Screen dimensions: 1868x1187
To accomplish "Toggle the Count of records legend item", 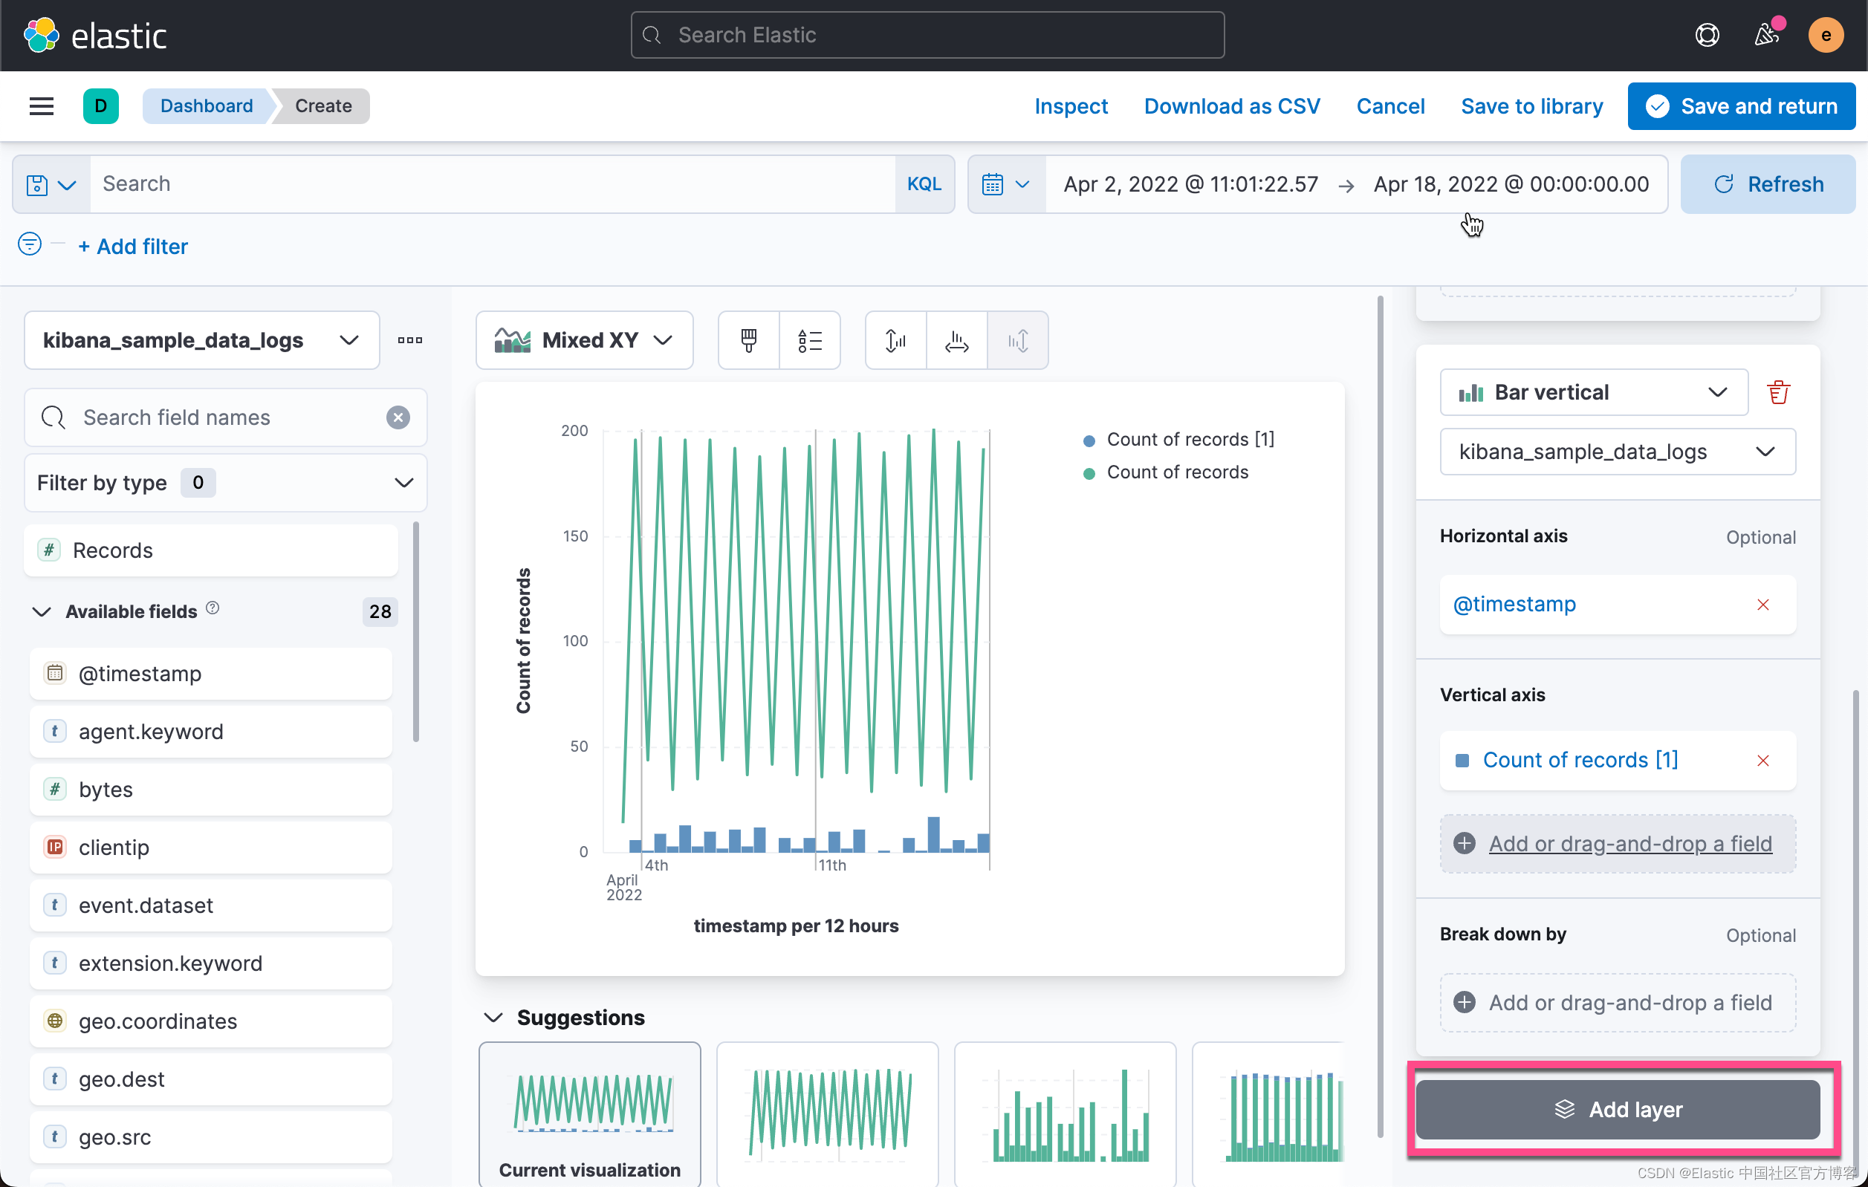I will coord(1177,472).
